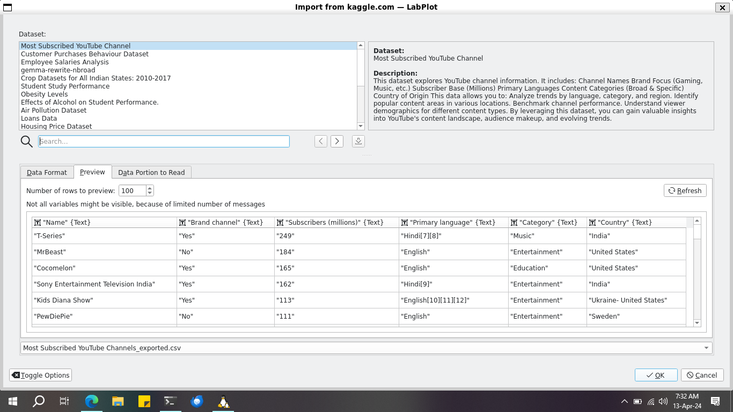The height and width of the screenshot is (412, 733).
Task: Open Windows Start menu
Action: [x=13, y=401]
